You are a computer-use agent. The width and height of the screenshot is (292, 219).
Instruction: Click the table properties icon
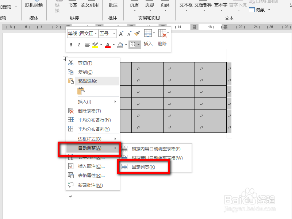coord(71,175)
